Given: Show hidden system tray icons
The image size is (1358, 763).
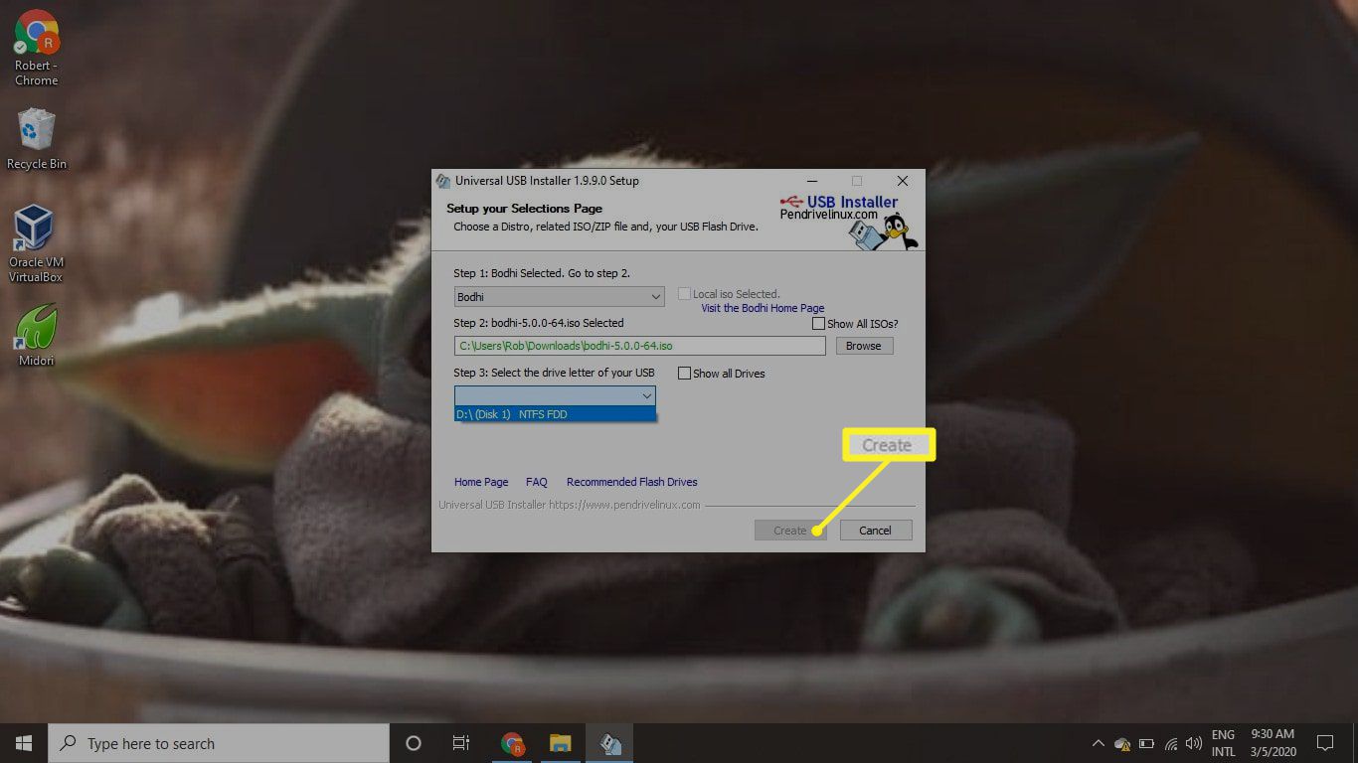Looking at the screenshot, I should click(x=1099, y=743).
